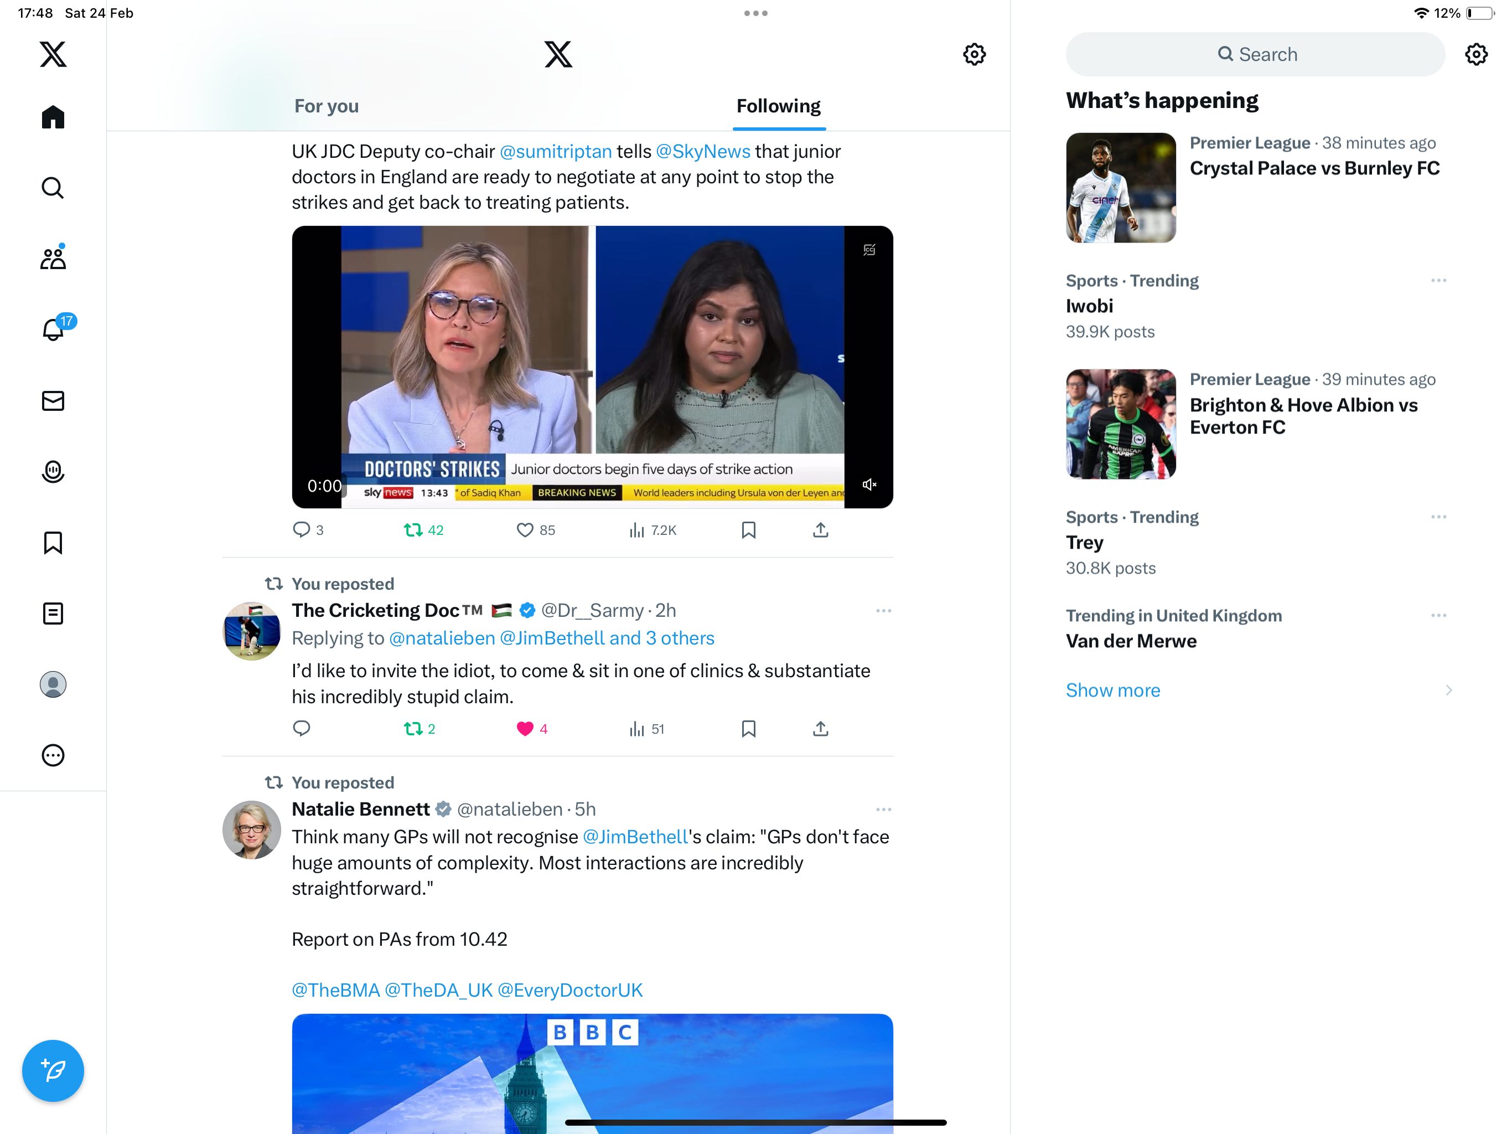Open the @EveryDoctorUK mention link
The image size is (1512, 1134).
570,989
